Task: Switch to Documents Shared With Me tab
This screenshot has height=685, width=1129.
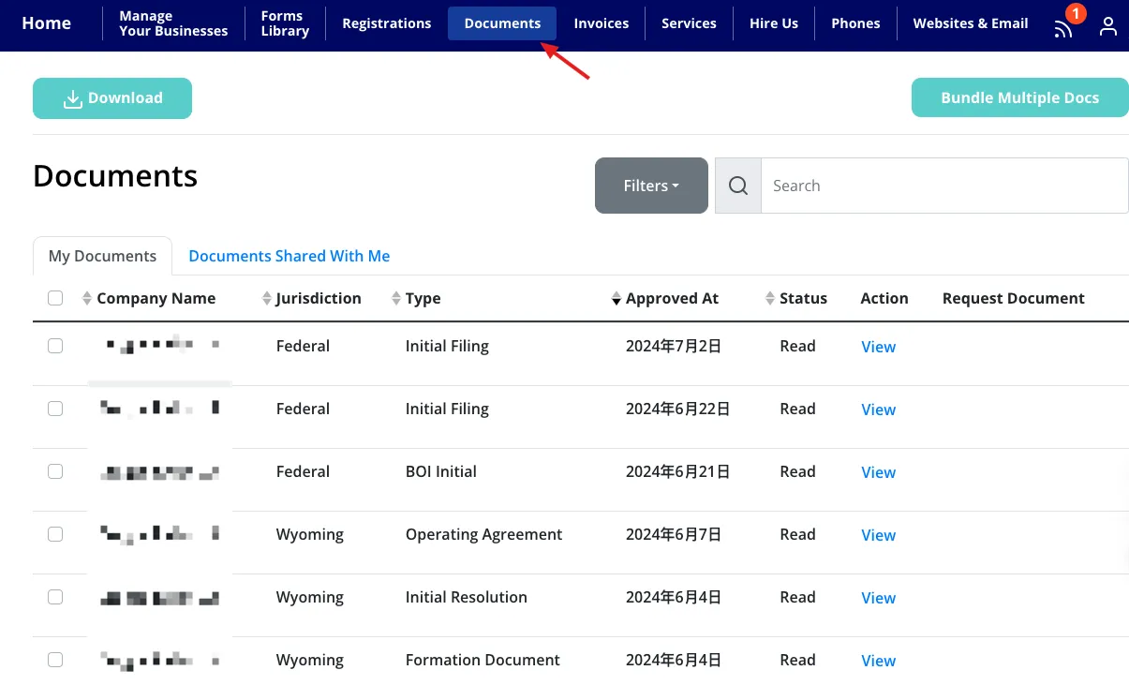Action: pos(289,256)
